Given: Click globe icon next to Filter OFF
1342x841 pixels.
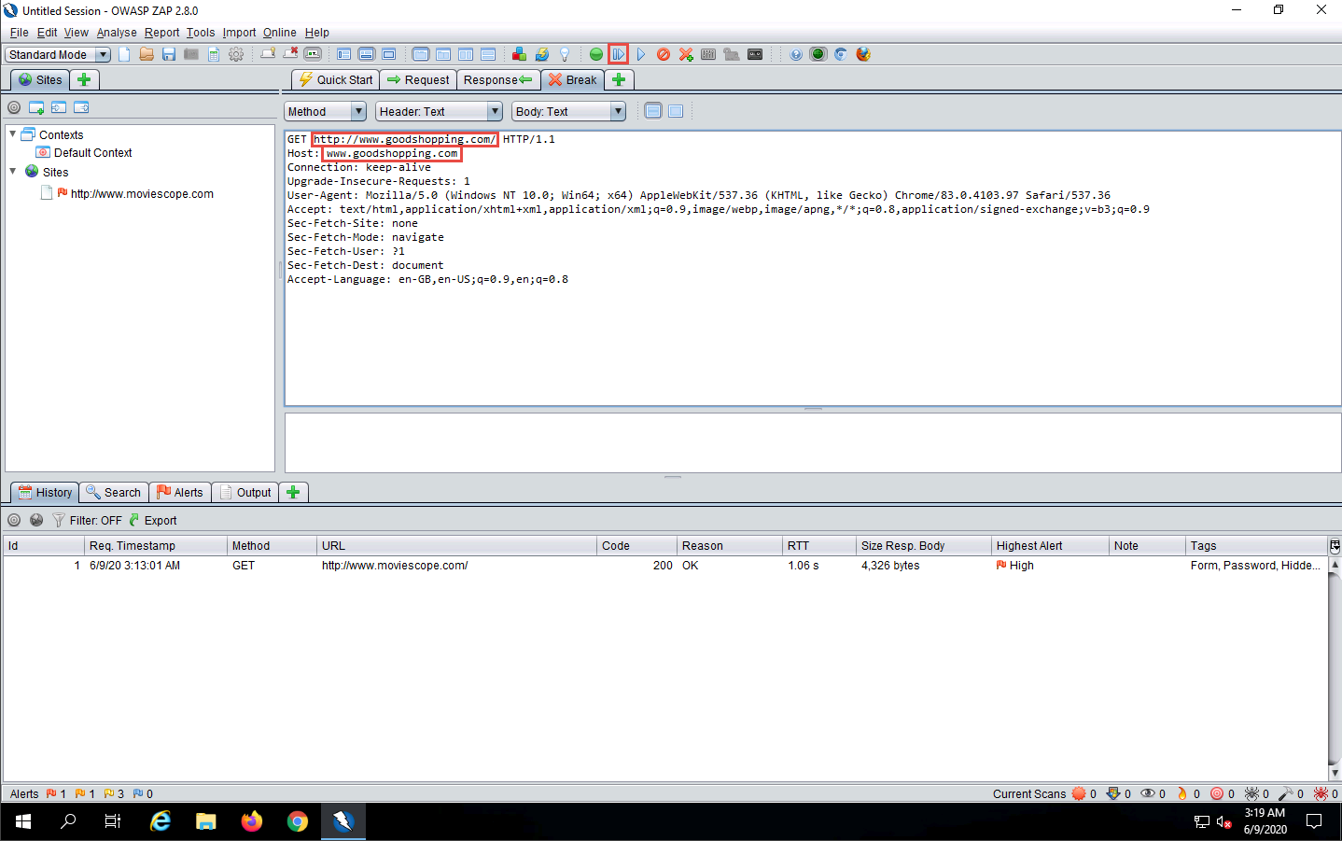Looking at the screenshot, I should point(36,520).
